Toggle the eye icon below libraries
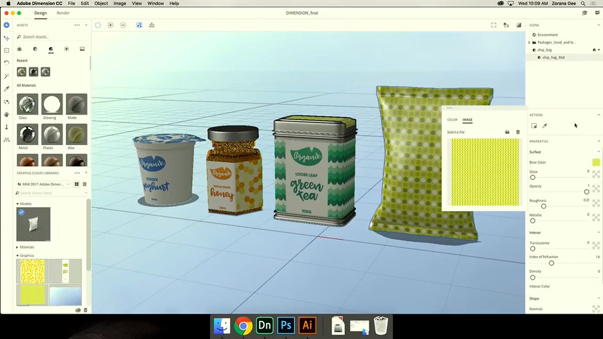 78,310
